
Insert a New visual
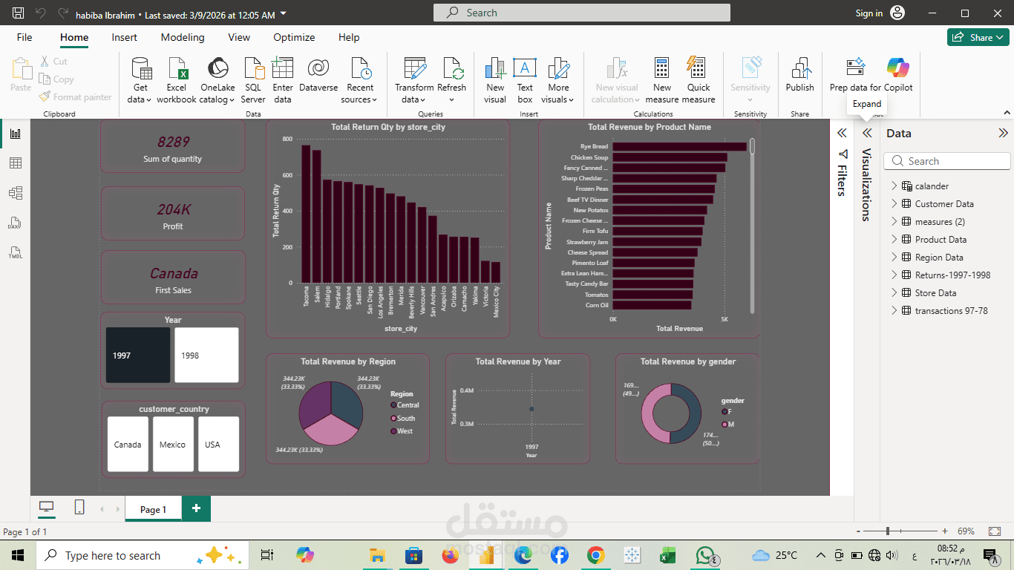pyautogui.click(x=495, y=80)
